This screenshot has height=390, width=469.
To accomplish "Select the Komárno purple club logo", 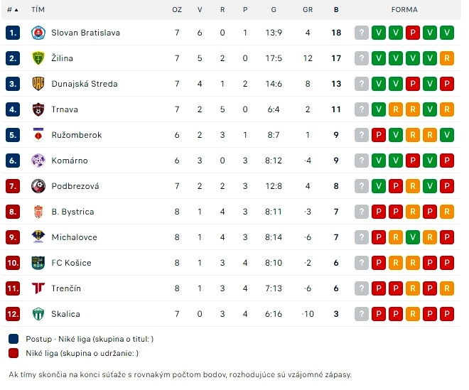I will pos(38,161).
